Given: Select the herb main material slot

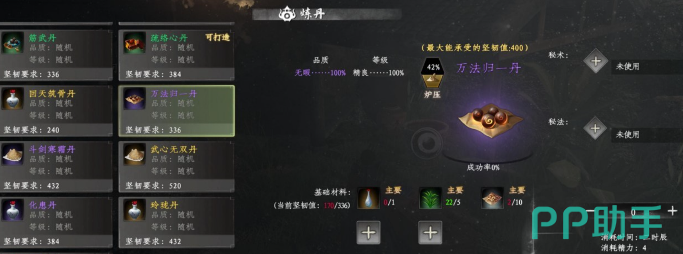Looking at the screenshot, I should pyautogui.click(x=430, y=198).
